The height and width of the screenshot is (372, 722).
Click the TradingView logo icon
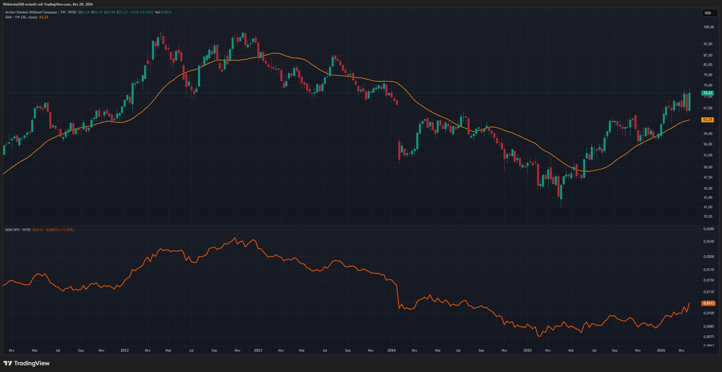[x=8, y=363]
